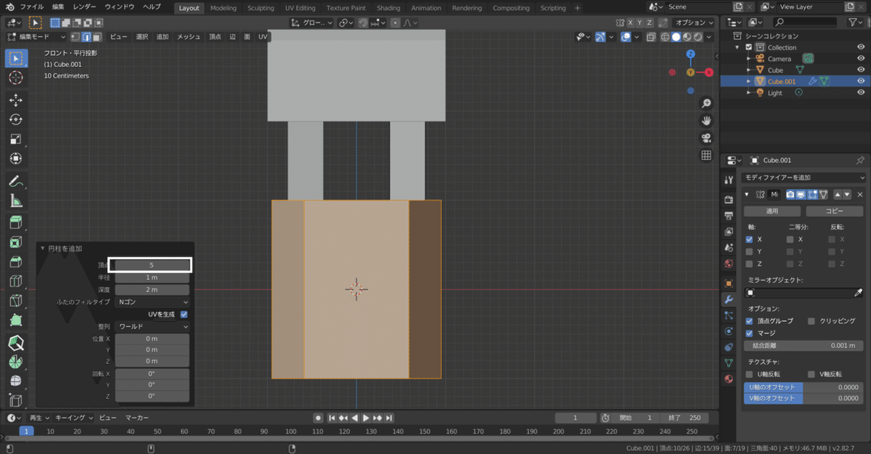871x454 pixels.
Task: Adjust the U軸のオフセット slider
Action: tap(804, 387)
